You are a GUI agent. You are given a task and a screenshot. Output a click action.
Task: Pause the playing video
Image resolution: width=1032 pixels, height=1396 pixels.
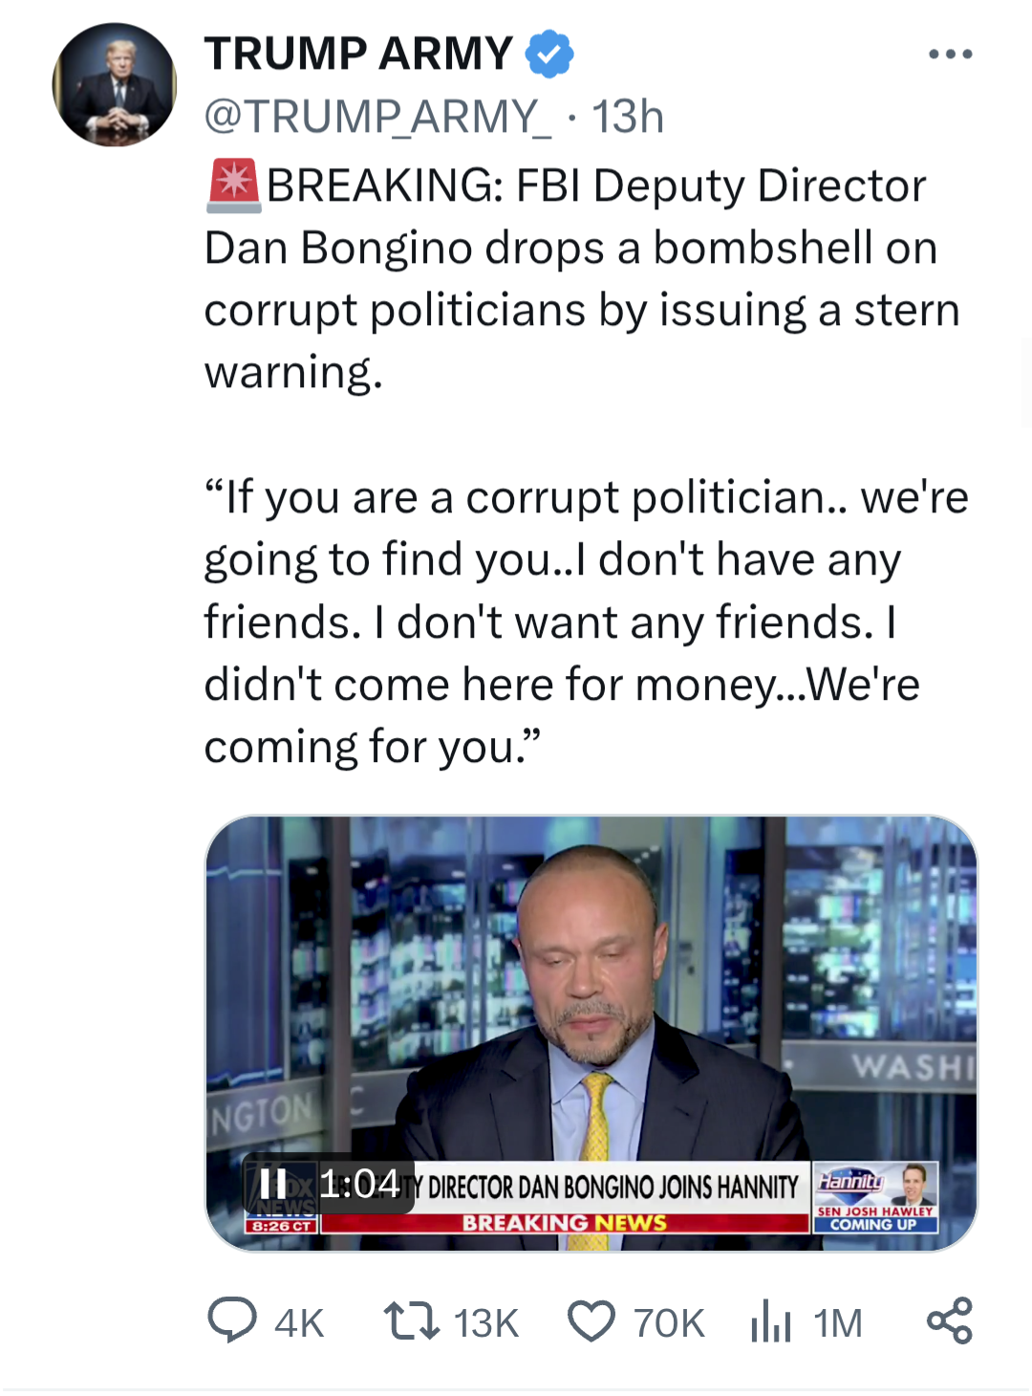[273, 1184]
